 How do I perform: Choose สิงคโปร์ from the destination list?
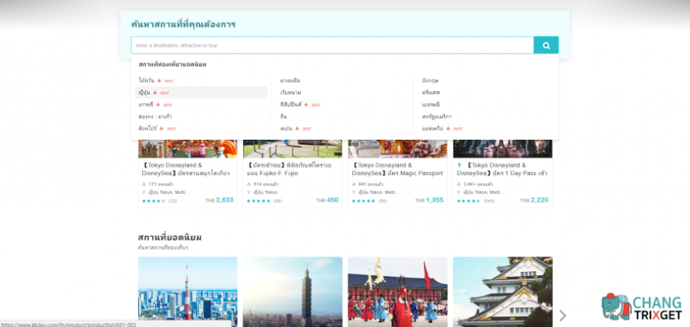pyautogui.click(x=147, y=128)
